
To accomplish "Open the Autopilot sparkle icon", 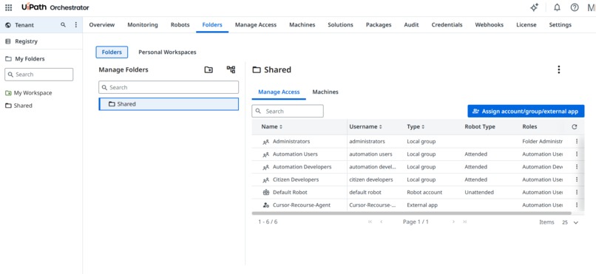I will (x=535, y=7).
